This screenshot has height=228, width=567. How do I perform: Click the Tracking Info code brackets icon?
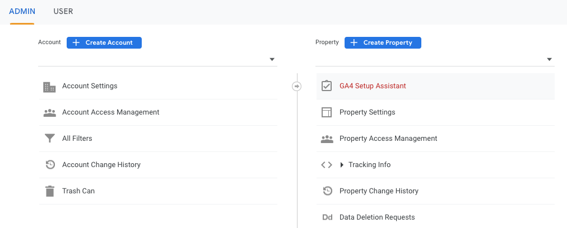pos(327,165)
